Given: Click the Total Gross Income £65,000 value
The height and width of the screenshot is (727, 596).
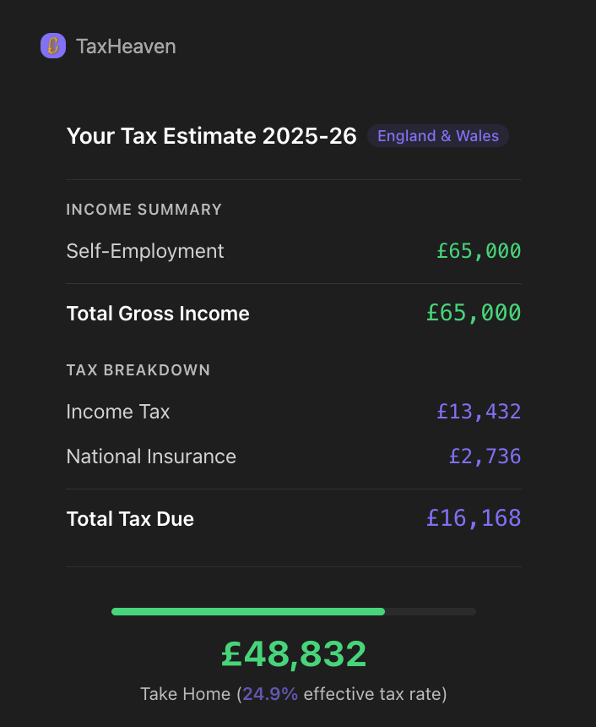Looking at the screenshot, I should click(x=474, y=314).
